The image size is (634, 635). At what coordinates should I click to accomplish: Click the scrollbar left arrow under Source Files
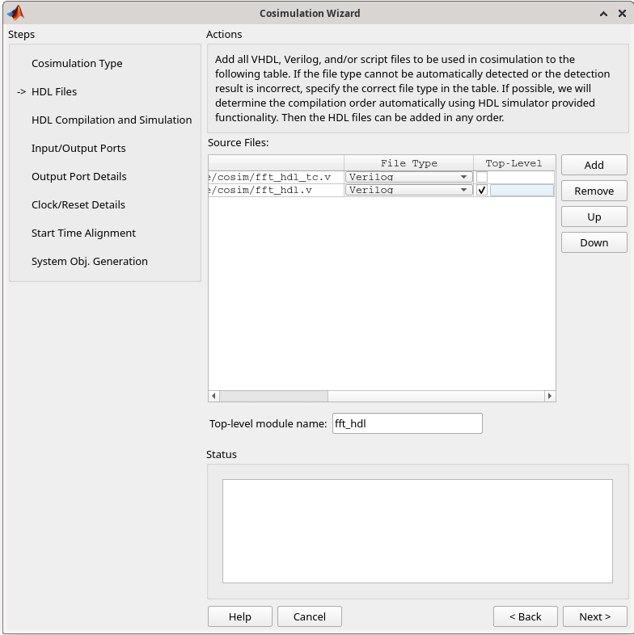(x=214, y=396)
